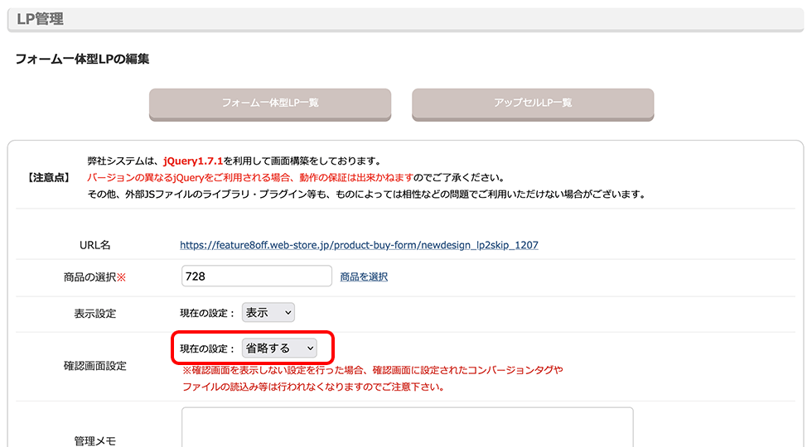Open the フォーム一体型LP一覧 button

point(270,104)
